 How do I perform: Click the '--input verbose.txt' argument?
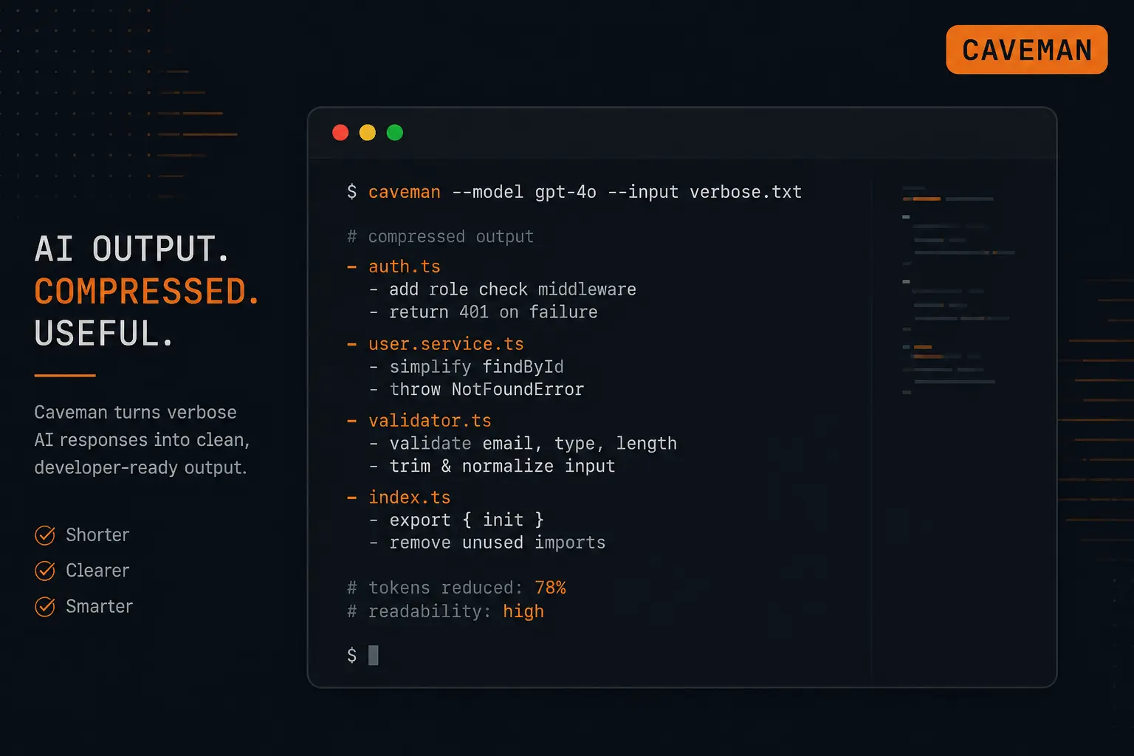[705, 192]
